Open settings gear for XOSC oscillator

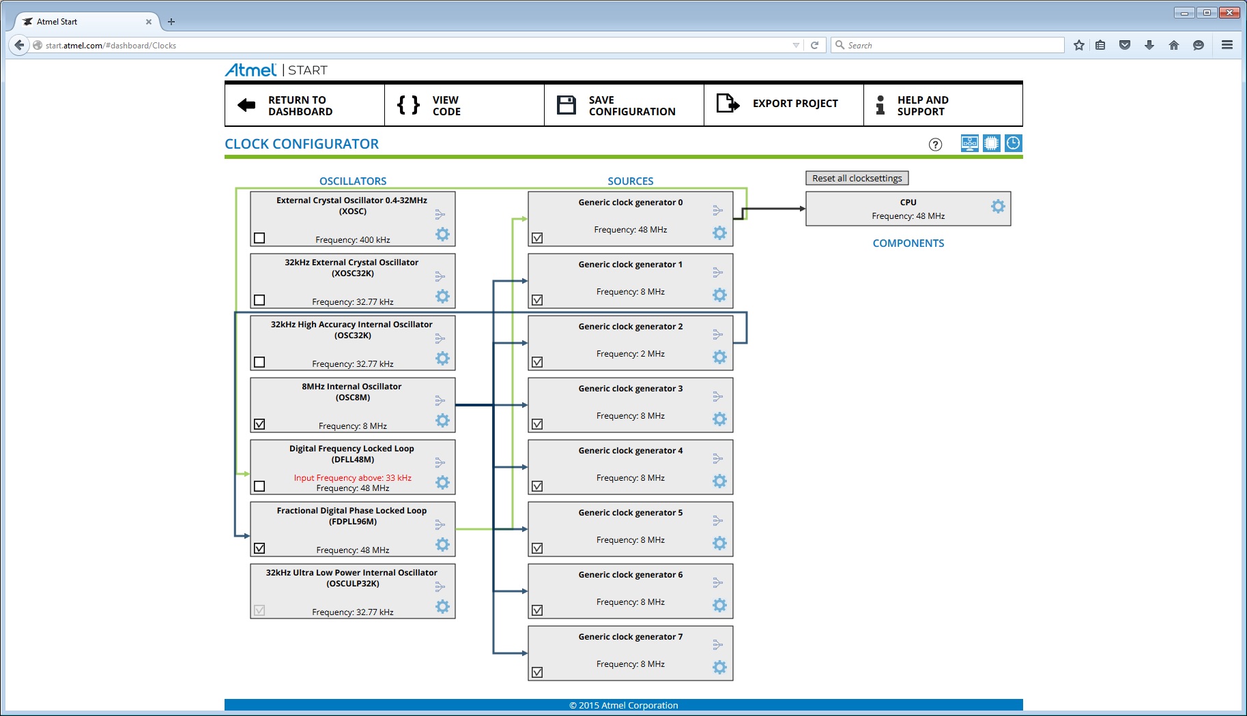(x=443, y=235)
